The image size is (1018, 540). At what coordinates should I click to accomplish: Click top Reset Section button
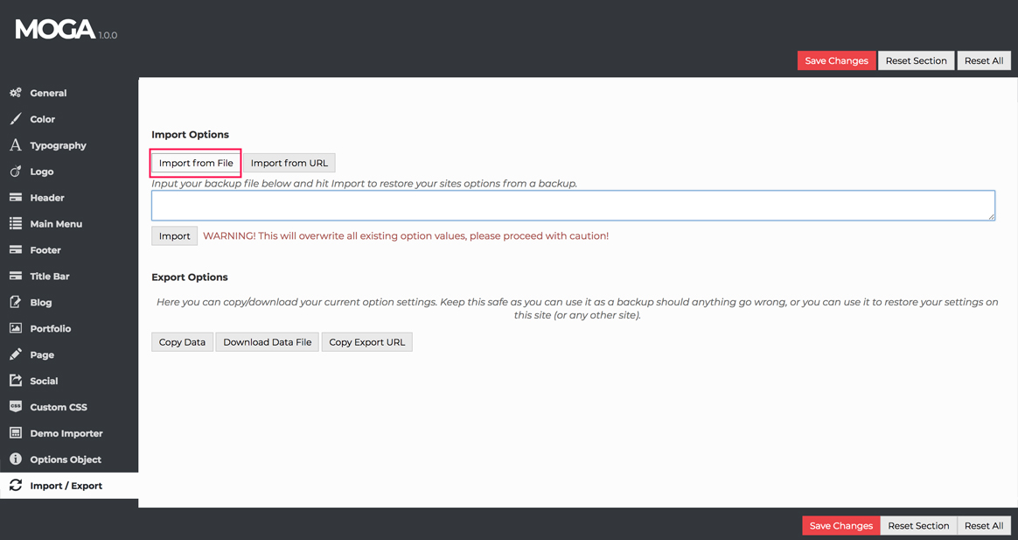pos(916,60)
